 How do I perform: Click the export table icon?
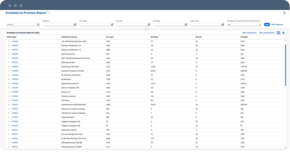point(283,33)
